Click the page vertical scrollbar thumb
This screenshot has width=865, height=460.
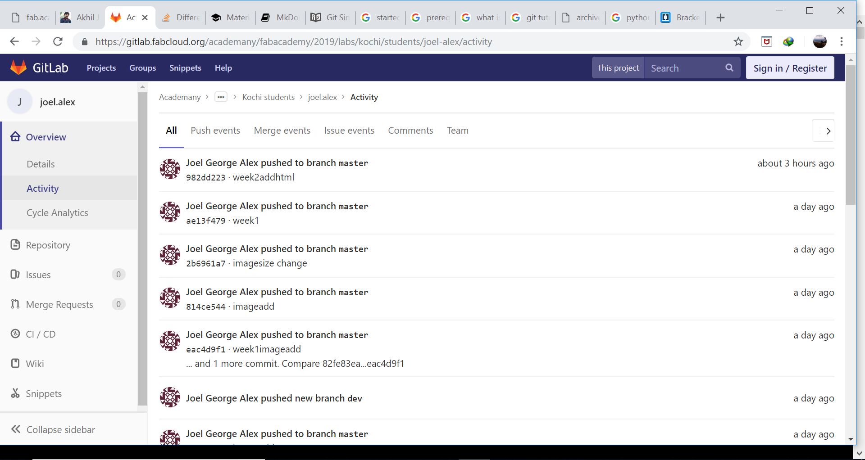[851, 135]
